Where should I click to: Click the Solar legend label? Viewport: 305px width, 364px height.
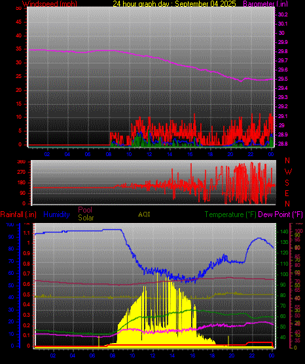click(86, 218)
